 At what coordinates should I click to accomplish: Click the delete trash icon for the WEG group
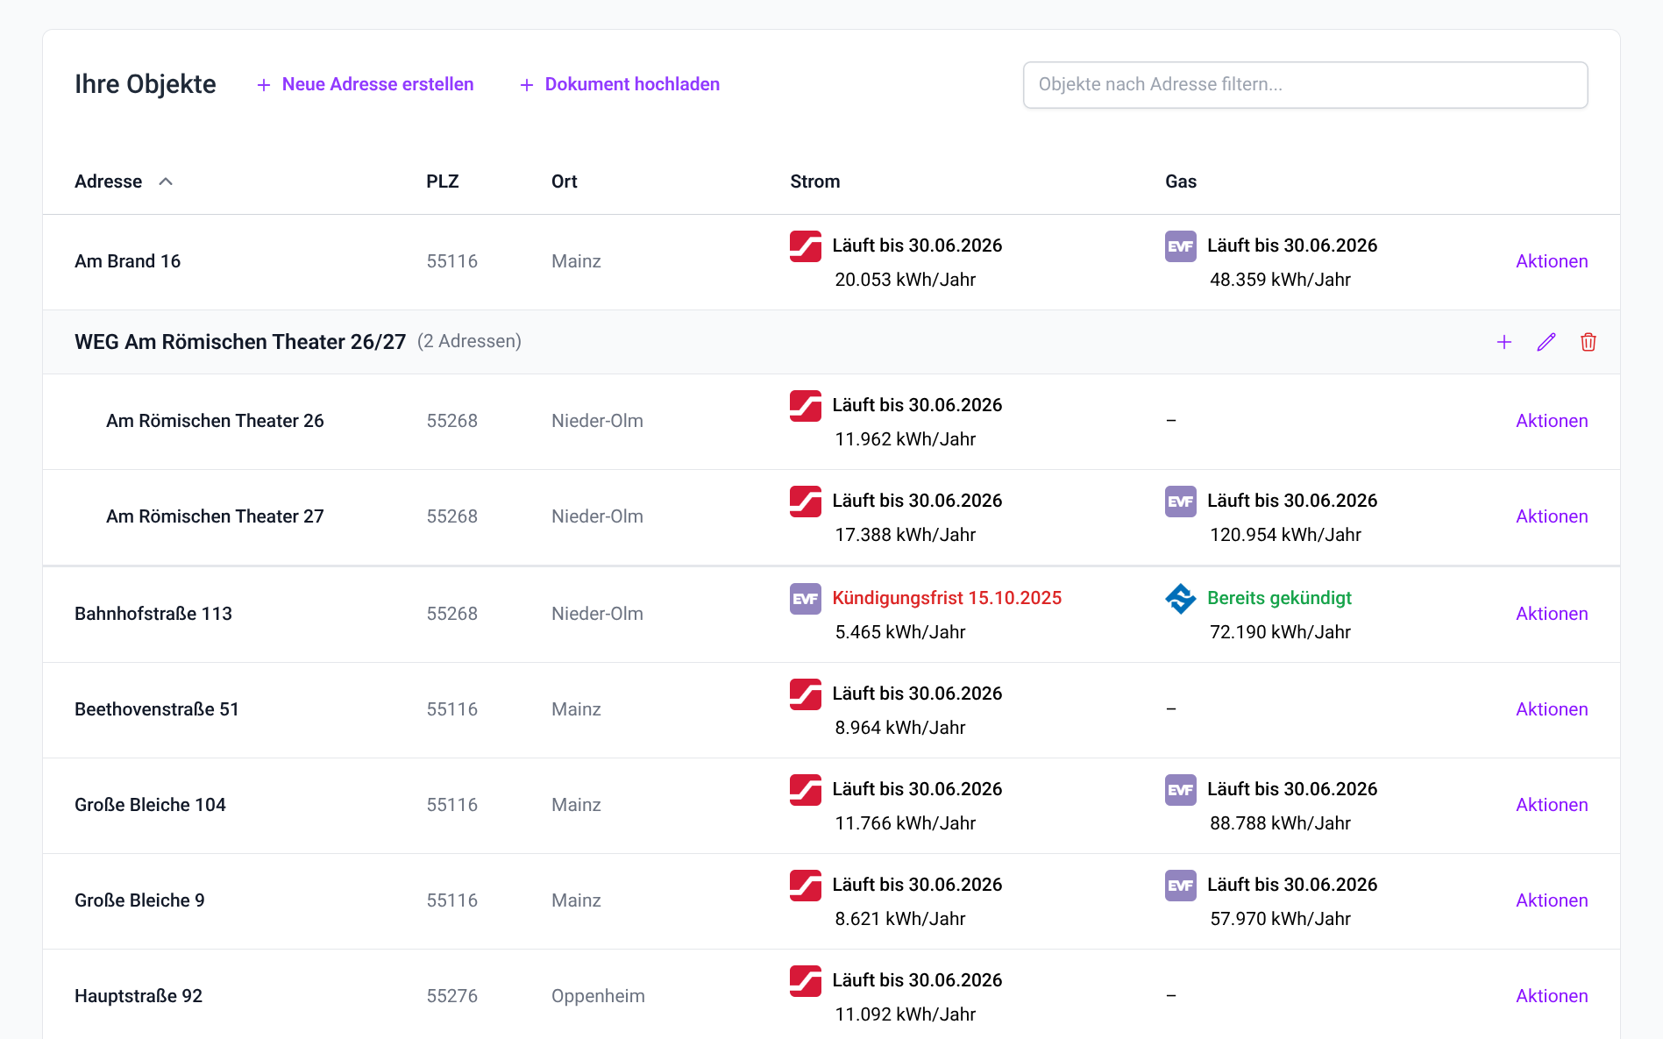click(1588, 342)
